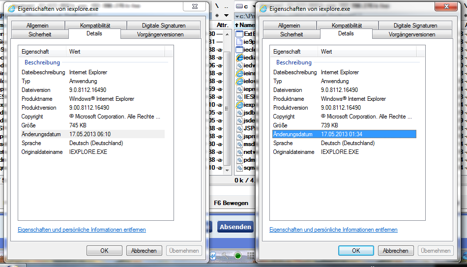Select the 'ieins' file icon in list

coord(239,73)
